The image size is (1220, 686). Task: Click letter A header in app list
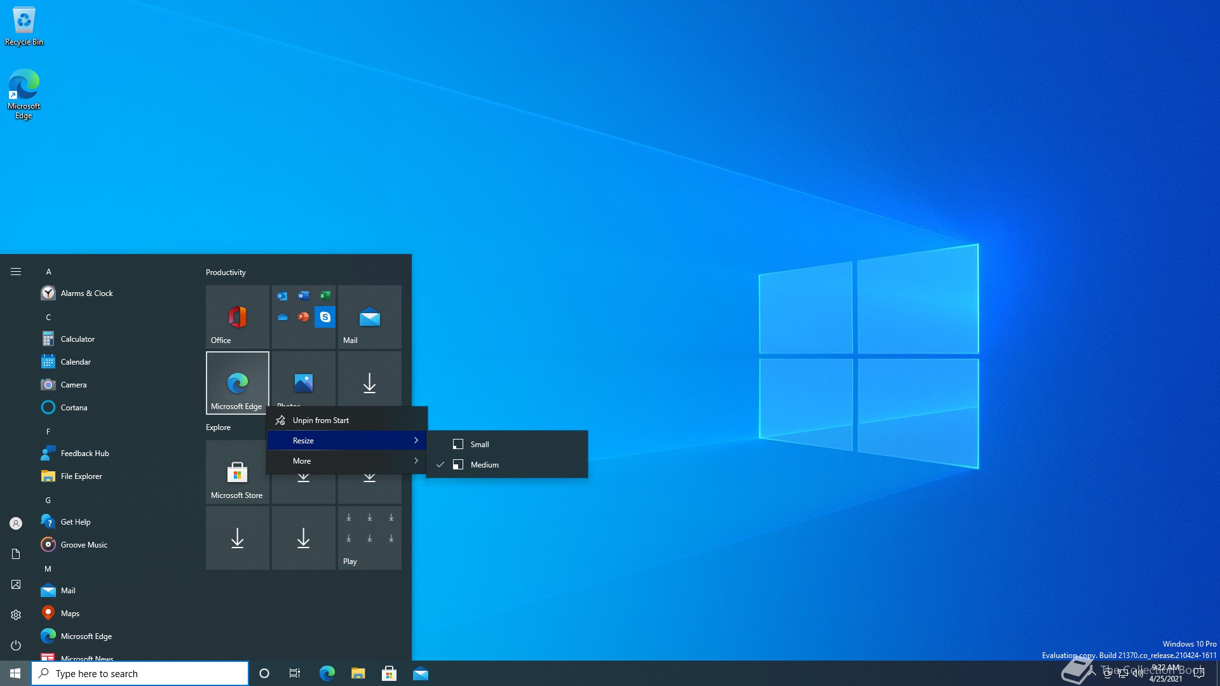click(x=48, y=272)
